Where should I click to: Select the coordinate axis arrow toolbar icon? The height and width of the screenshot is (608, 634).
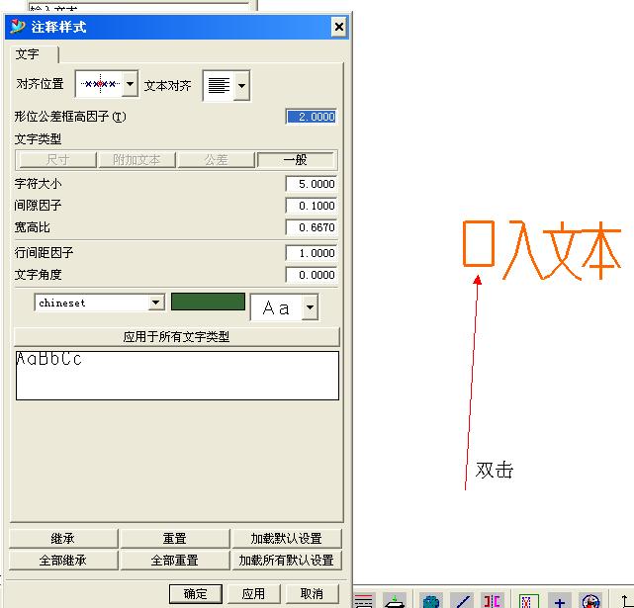pos(626,601)
